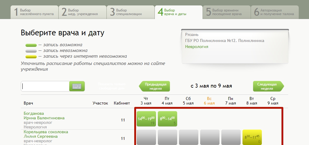Click gray unavailable slot for Корельцева on 6 мая
The image size is (309, 145).
point(210,137)
